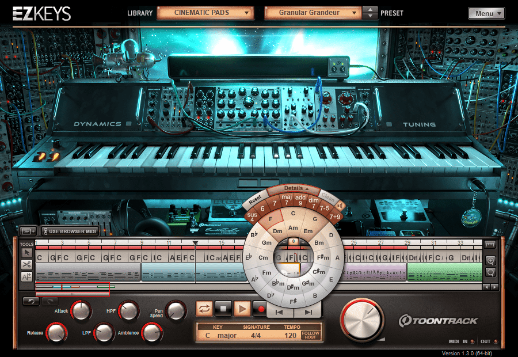Click the redo arrow button
The height and width of the screenshot is (357, 518).
(x=50, y=301)
